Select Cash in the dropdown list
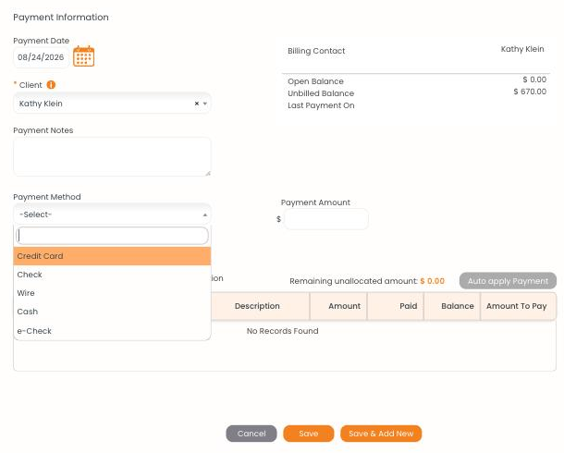This screenshot has height=453, width=564. click(x=112, y=312)
